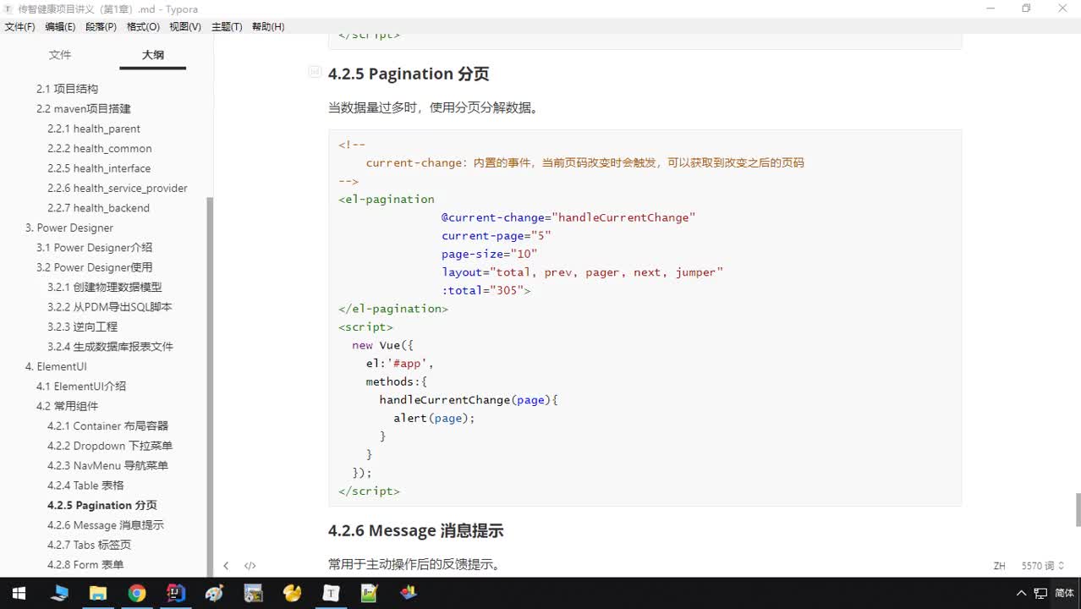Jump to 3.2 Power Designer使用 section
The image size is (1081, 609).
(95, 267)
